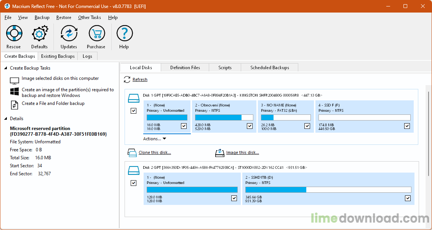Click the Refresh arrows icon
Image resolution: width=432 pixels, height=230 pixels.
coord(127,80)
